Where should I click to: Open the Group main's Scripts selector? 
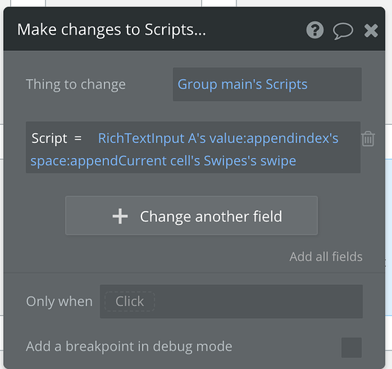[267, 84]
